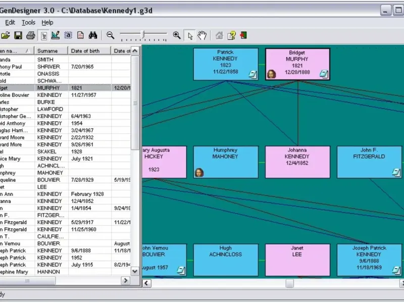Open the note icon on Patrick Kennedy box

[252, 74]
